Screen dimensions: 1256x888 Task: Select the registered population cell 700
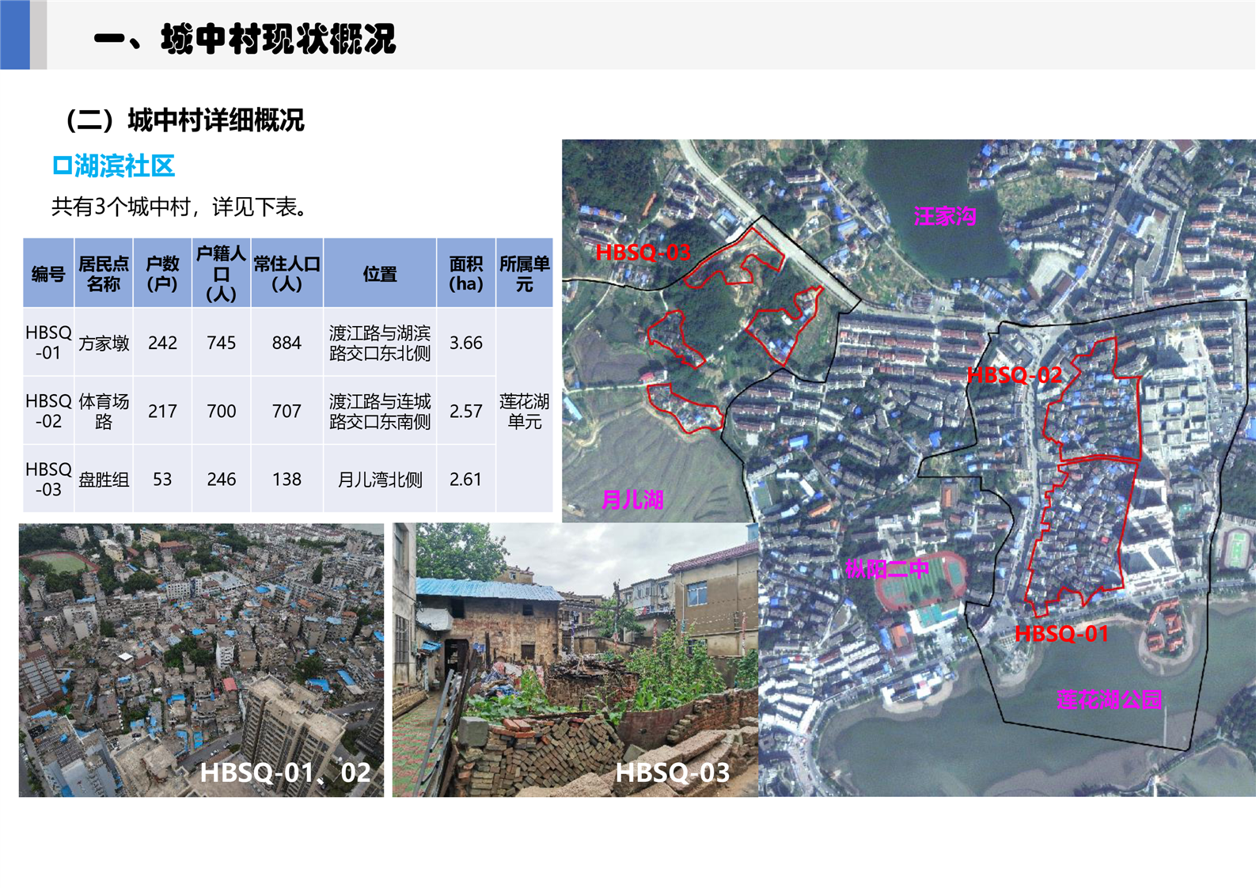tap(221, 410)
